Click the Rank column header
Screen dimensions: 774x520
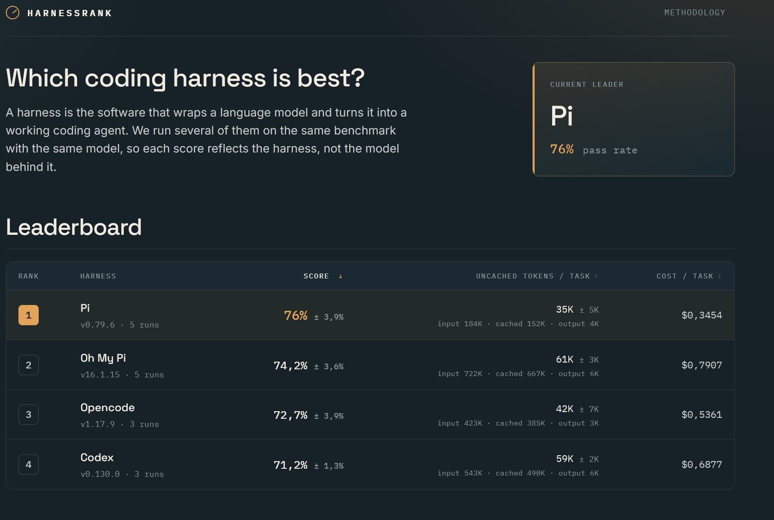point(28,276)
